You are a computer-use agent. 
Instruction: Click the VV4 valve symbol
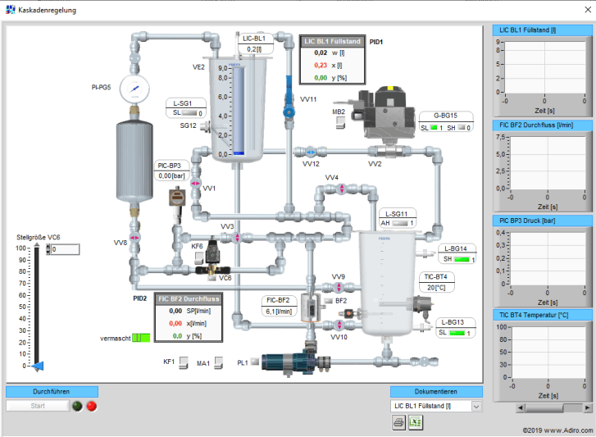(x=341, y=188)
